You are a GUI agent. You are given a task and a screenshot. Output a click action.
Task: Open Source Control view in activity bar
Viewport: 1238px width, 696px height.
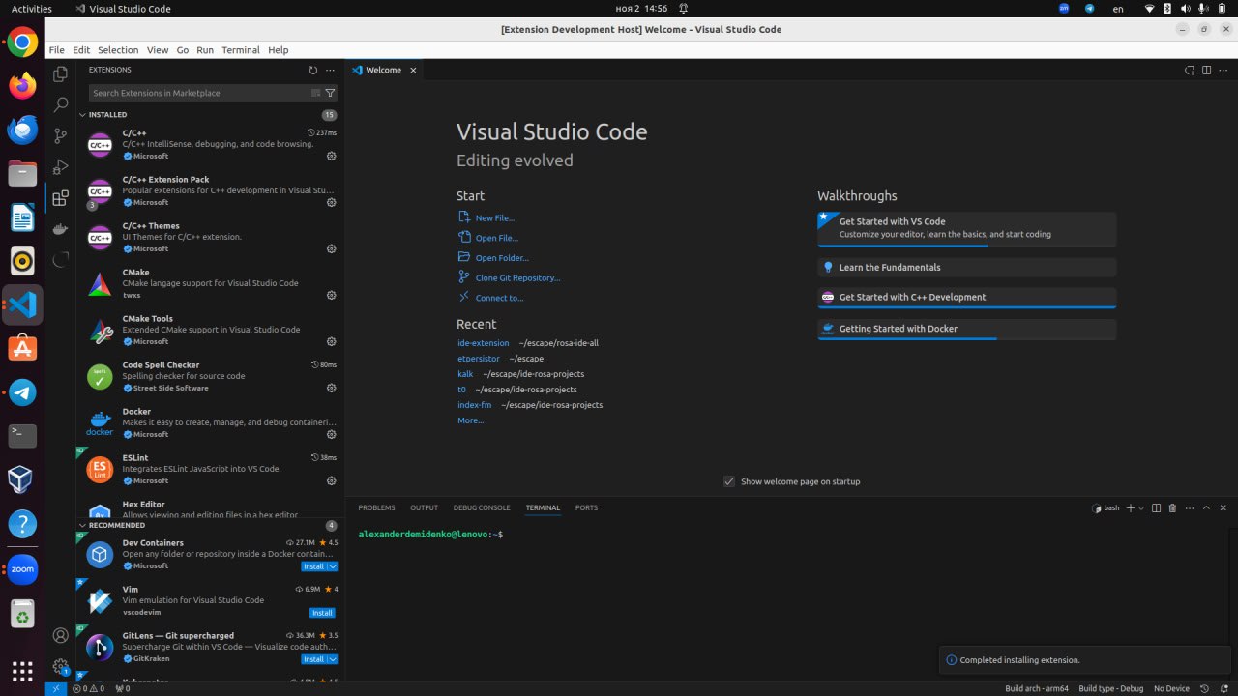60,136
